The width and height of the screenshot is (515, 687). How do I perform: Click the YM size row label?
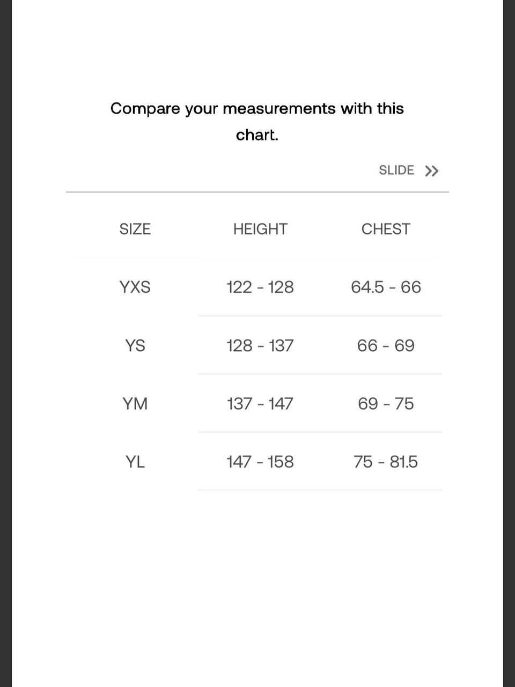[x=135, y=404]
